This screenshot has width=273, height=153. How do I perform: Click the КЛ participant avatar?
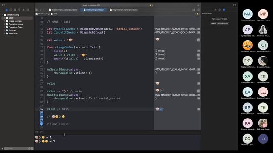(x=263, y=45)
